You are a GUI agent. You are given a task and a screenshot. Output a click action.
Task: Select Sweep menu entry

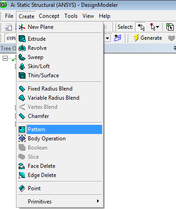60,57
